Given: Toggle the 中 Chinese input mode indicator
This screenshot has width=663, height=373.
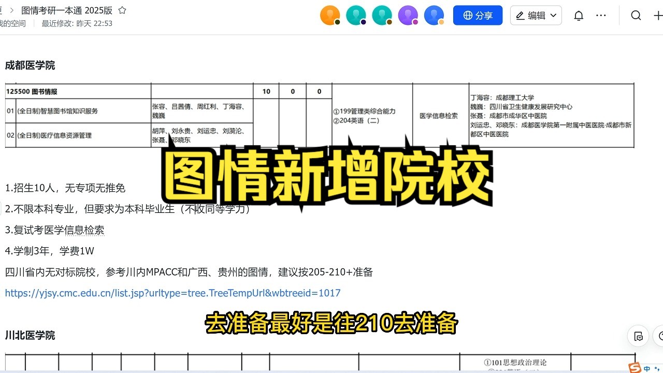Looking at the screenshot, I should 647,369.
